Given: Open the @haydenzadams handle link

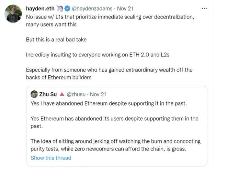Looking at the screenshot, I should (x=92, y=9).
